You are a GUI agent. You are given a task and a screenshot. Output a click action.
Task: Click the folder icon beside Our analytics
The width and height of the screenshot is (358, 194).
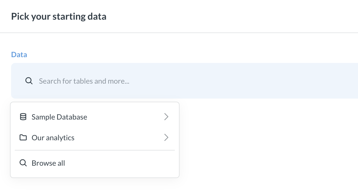click(23, 137)
